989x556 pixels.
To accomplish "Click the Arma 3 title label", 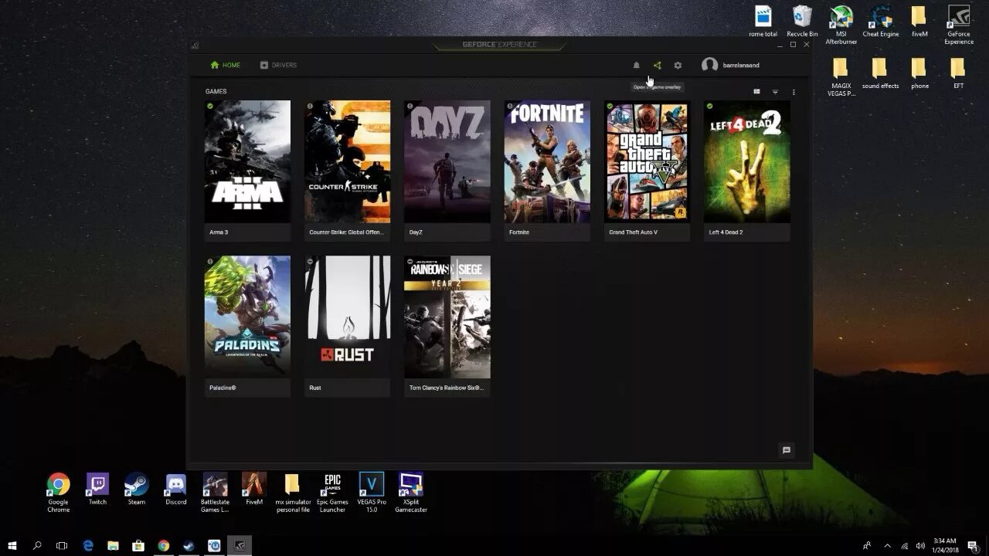I will [x=219, y=232].
